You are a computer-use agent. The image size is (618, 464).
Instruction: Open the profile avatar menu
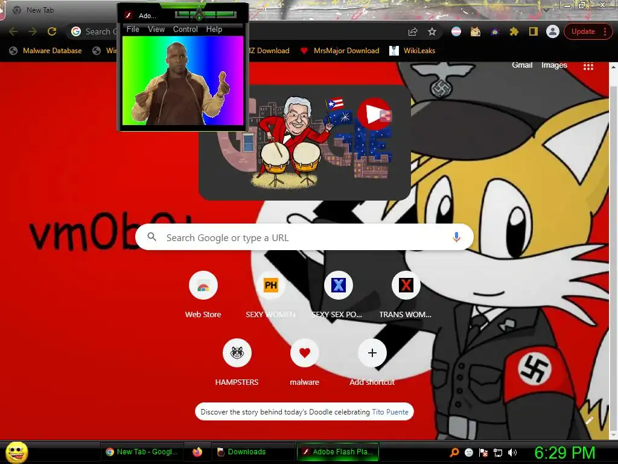[x=553, y=31]
